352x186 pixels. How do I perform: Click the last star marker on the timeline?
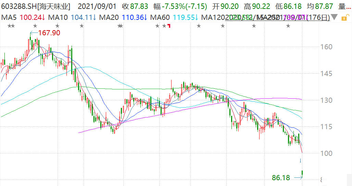tap(288, 26)
